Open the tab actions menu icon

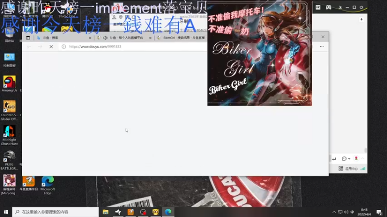point(28,38)
